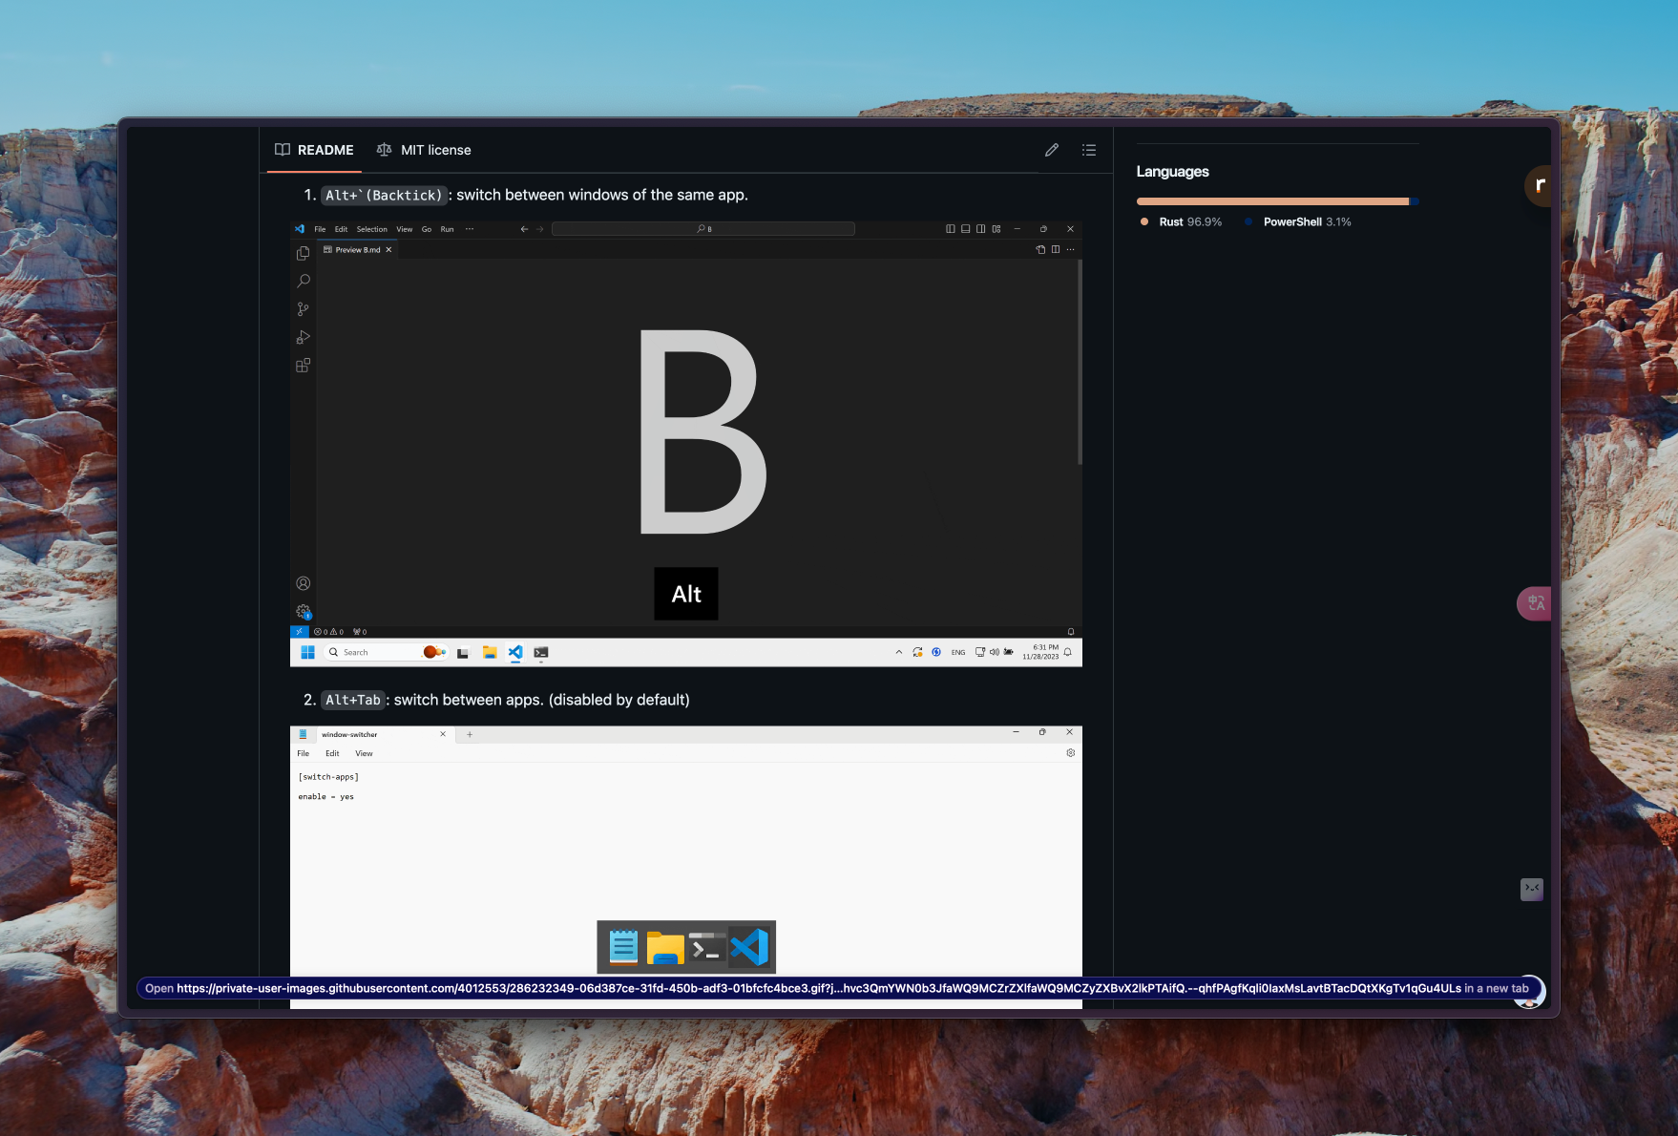Screen dimensions: 1678x1136
Task: Click Task View icon in demo Windows taskbar
Action: pyautogui.click(x=463, y=653)
